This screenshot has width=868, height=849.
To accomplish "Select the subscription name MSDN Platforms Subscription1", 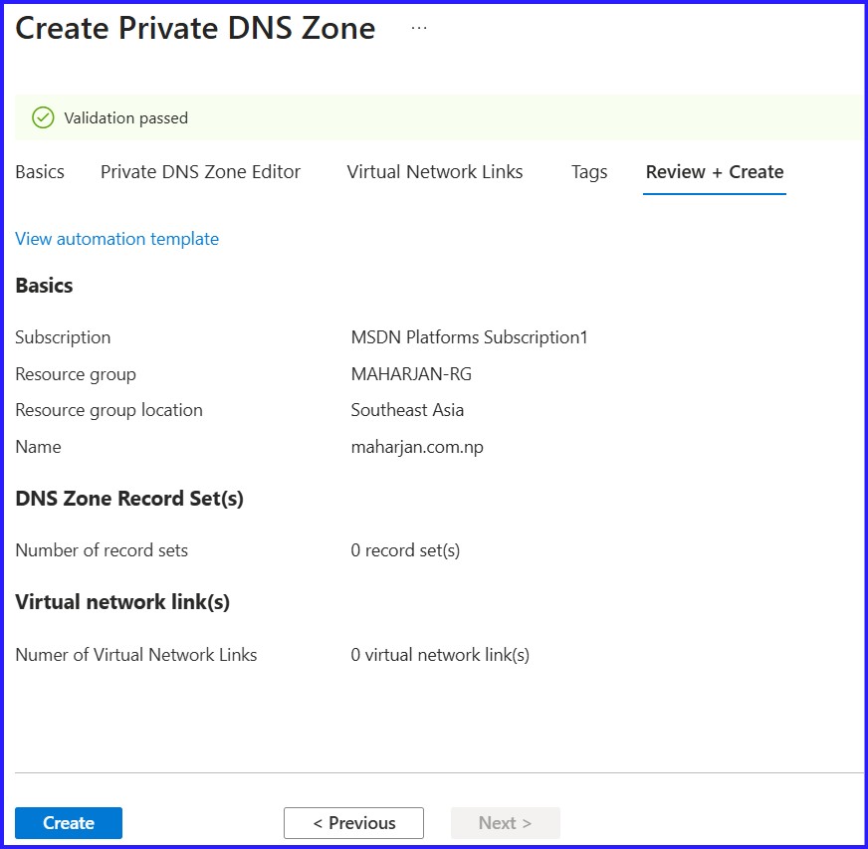I will pos(469,337).
